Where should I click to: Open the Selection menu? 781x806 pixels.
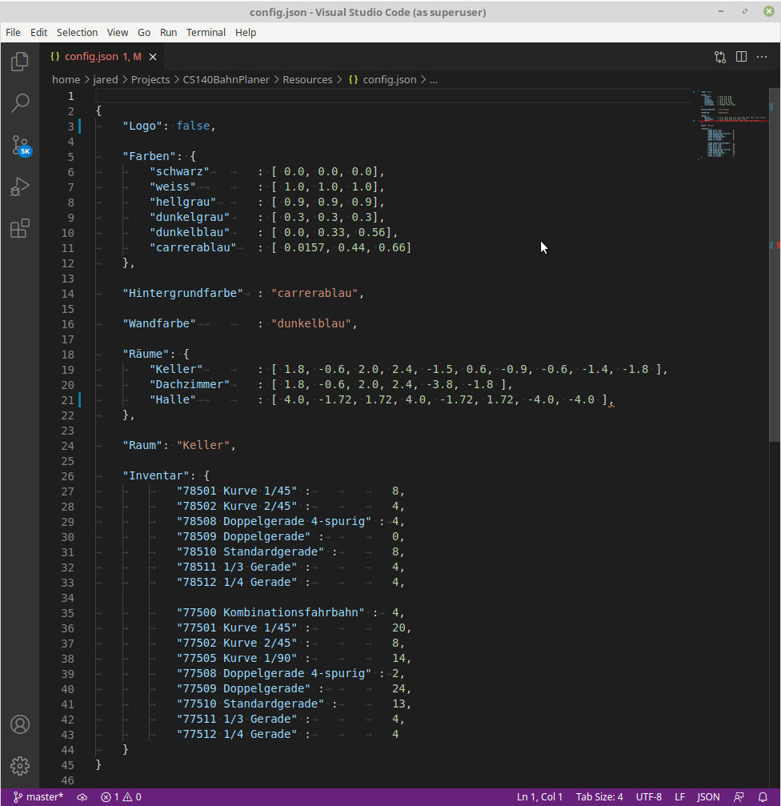pos(77,33)
